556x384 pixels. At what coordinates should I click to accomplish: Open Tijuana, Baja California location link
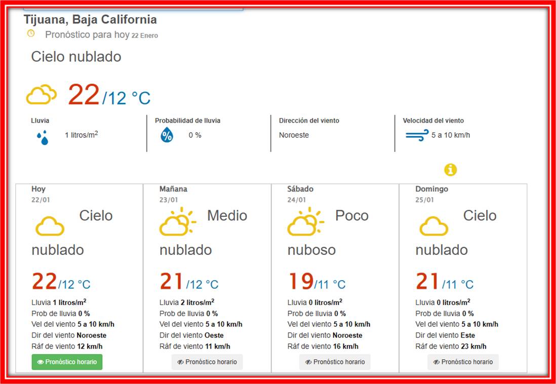point(90,19)
